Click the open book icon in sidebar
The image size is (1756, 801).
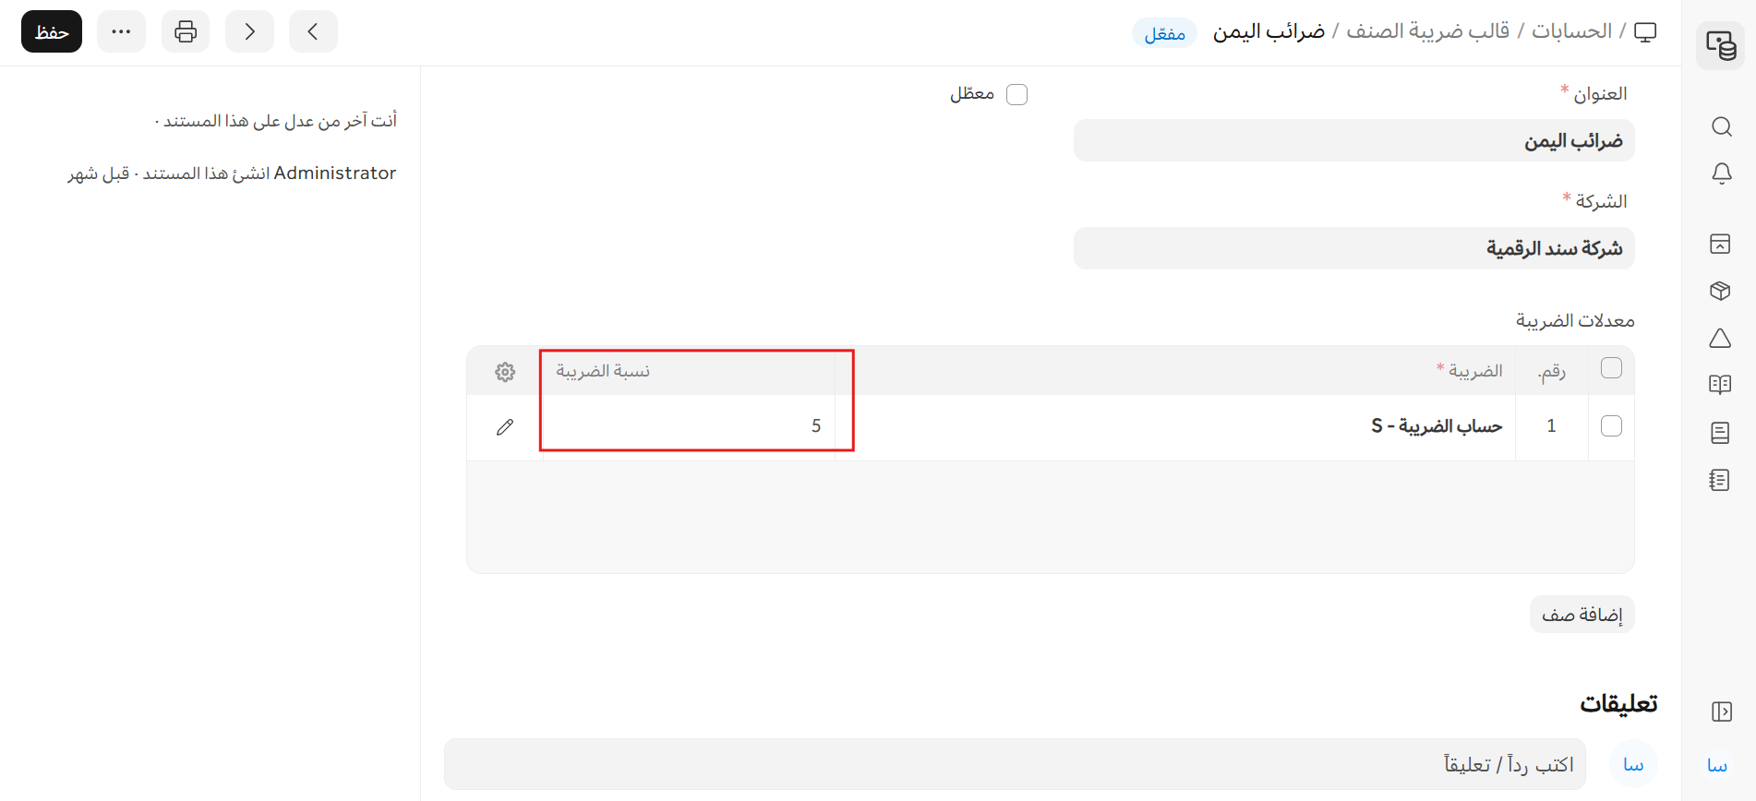point(1720,385)
